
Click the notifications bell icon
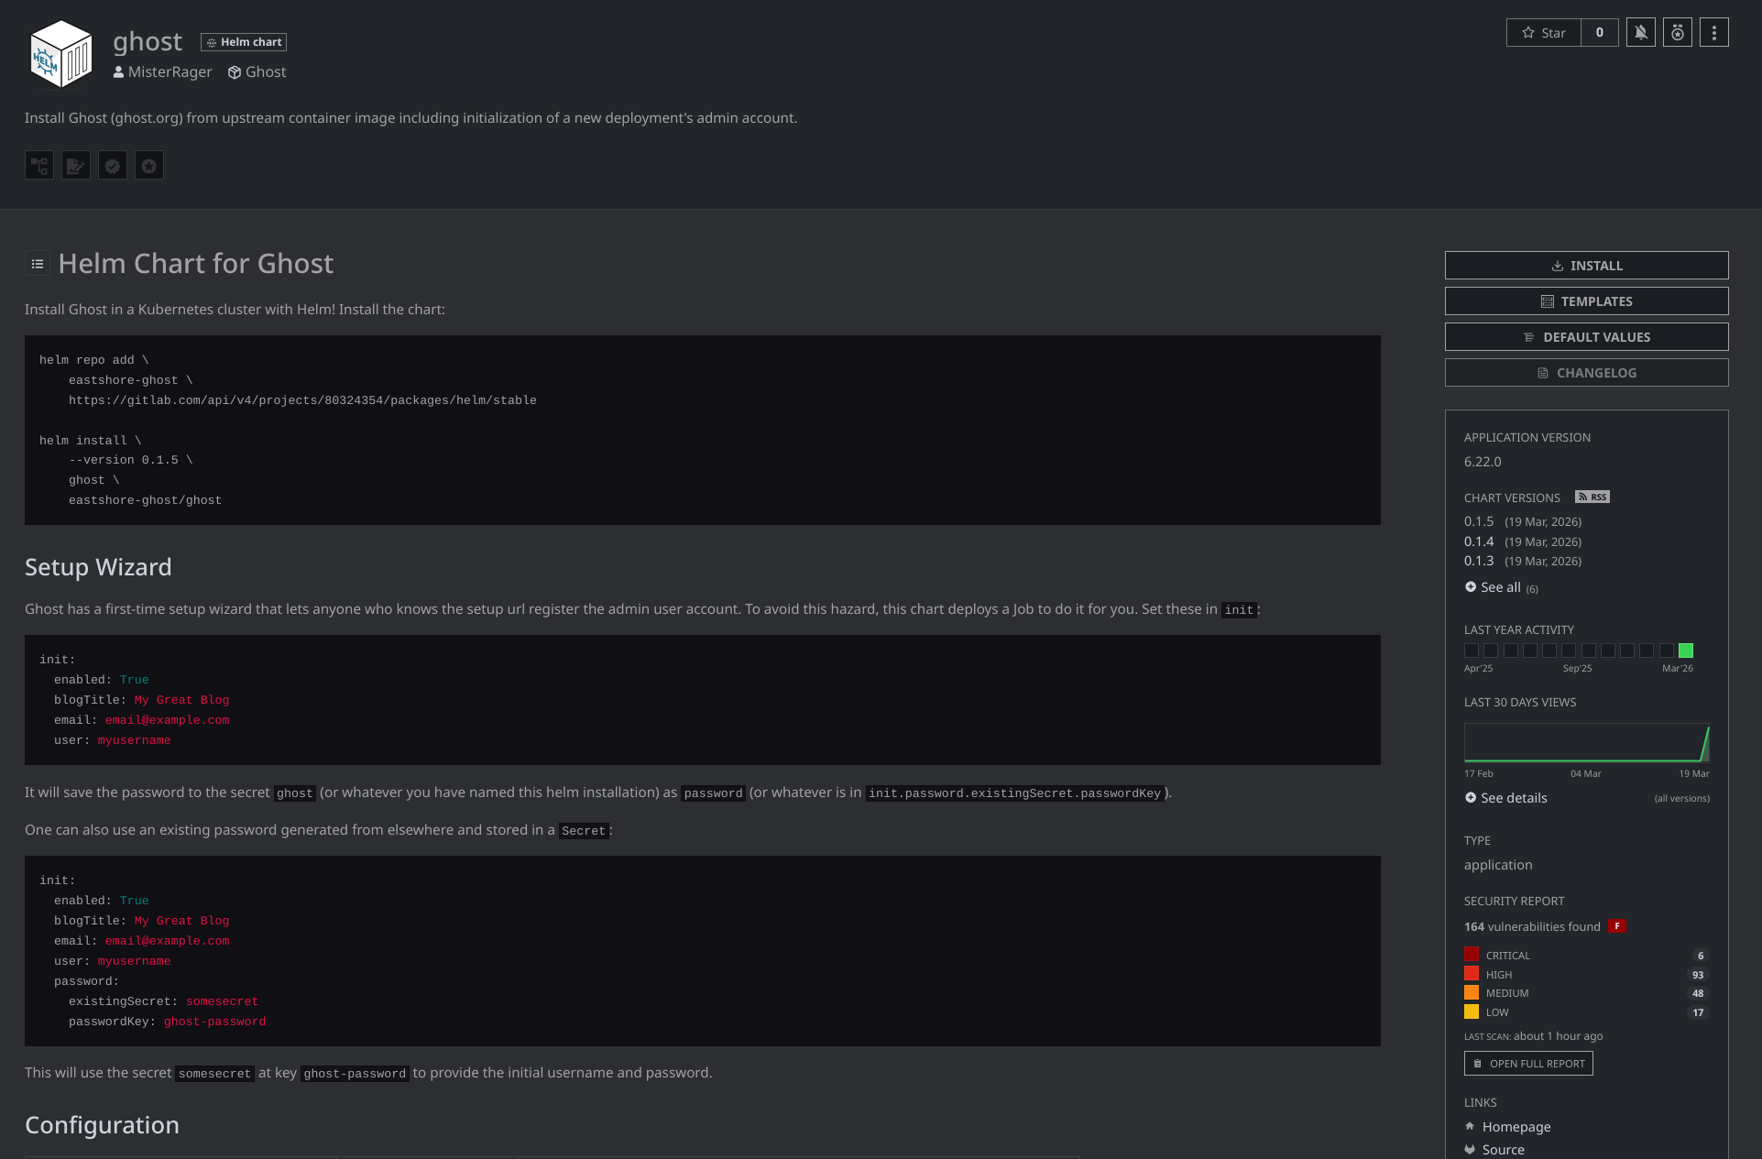[1640, 33]
